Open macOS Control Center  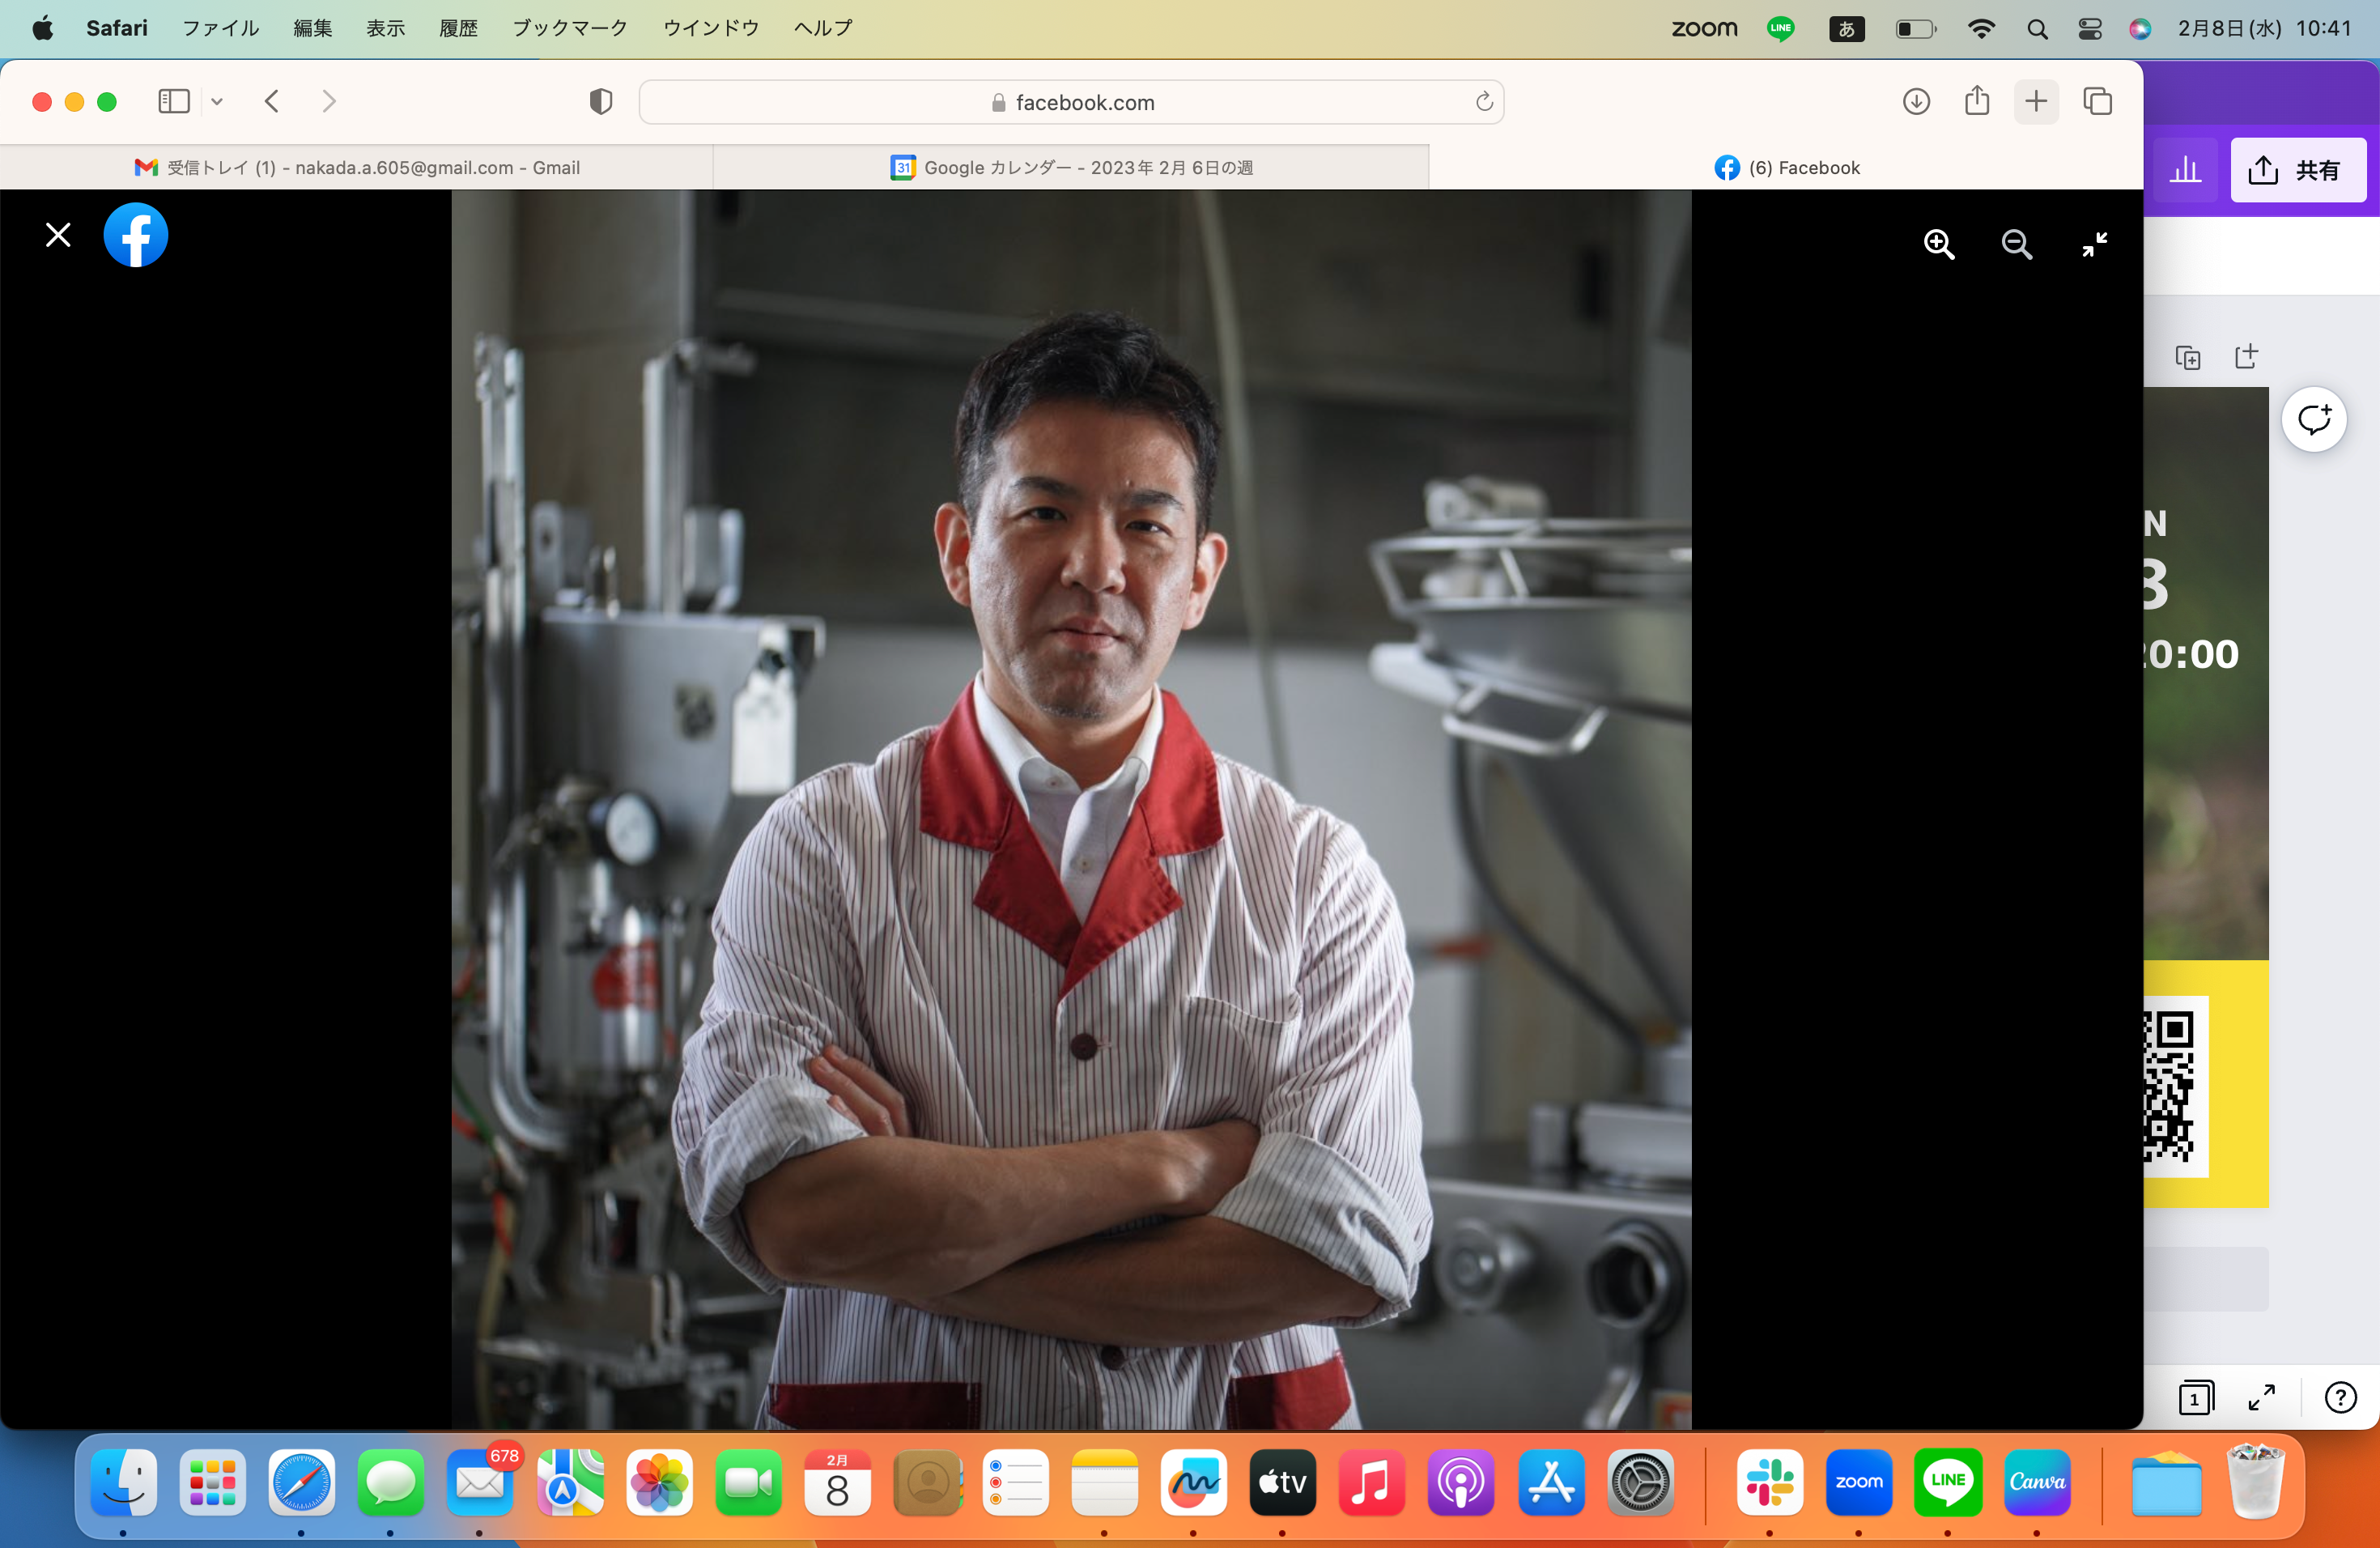click(2089, 28)
